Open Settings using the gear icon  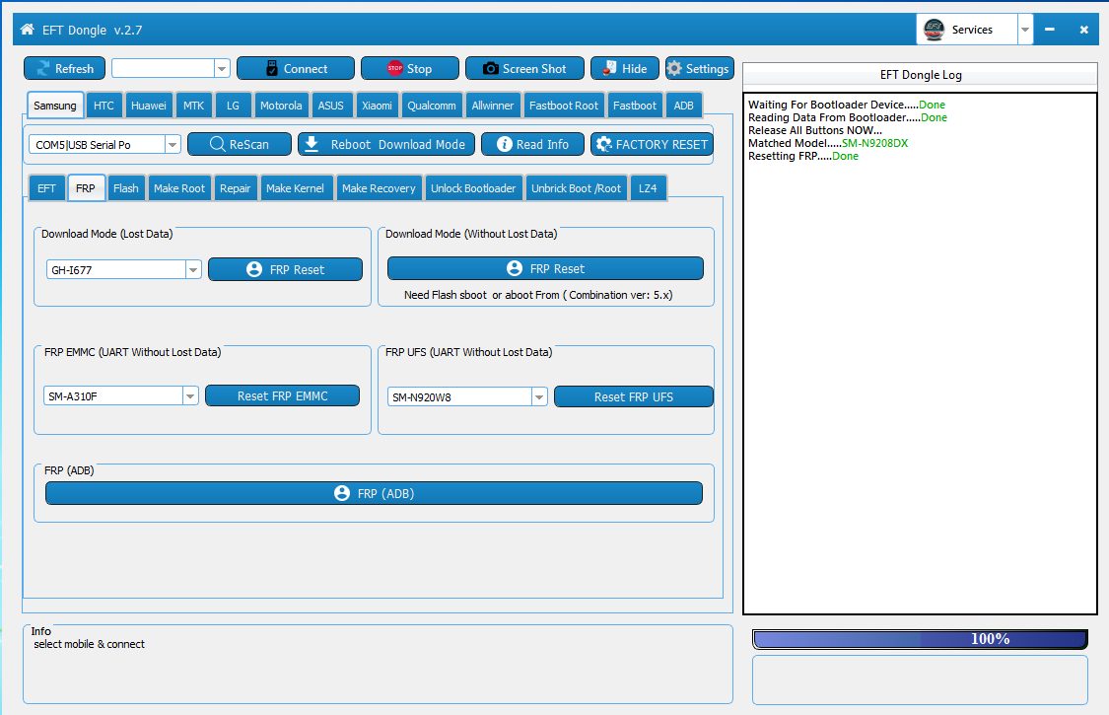pyautogui.click(x=699, y=68)
